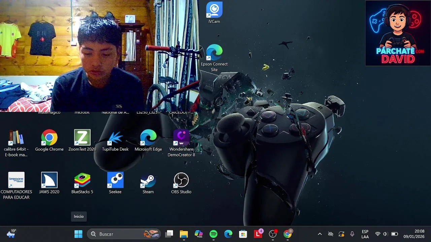Screen dimensions: 431x242
Task: Open Microsoft Edge from the taskbar
Action: pyautogui.click(x=228, y=234)
